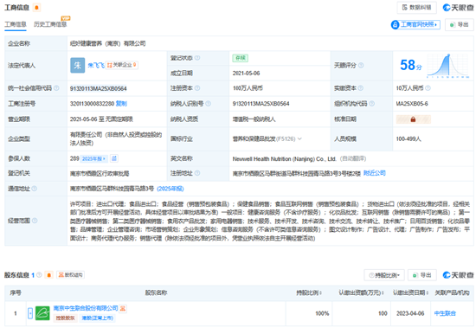Export shareholder info with lower 导出 button
This screenshot has height=334, width=476.
pyautogui.click(x=422, y=275)
